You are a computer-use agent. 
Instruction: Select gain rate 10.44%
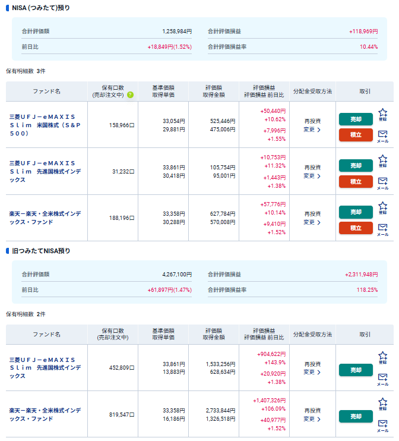click(369, 47)
